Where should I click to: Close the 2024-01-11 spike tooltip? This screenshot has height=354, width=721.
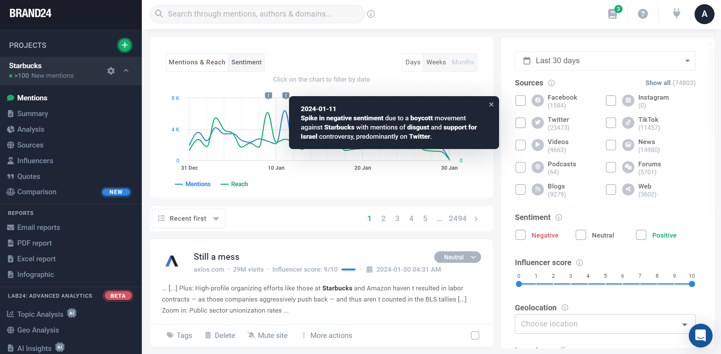491,105
